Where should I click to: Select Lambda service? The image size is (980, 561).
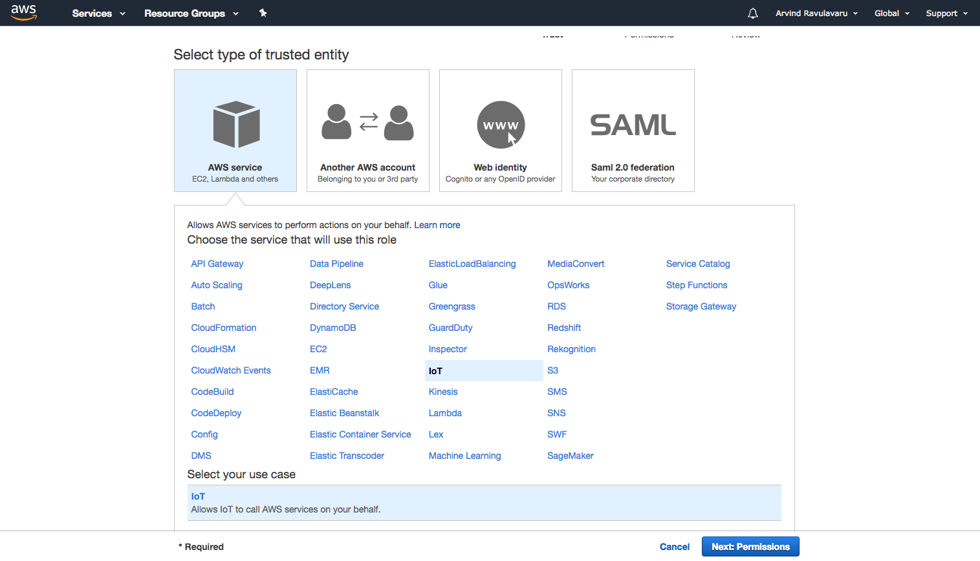445,413
